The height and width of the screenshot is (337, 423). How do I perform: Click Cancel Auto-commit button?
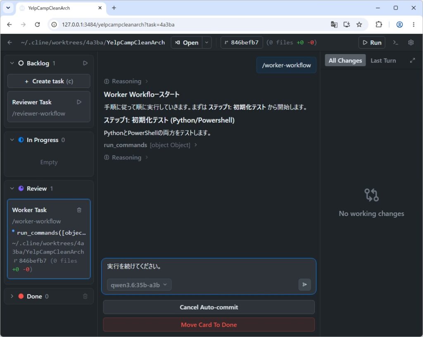pyautogui.click(x=209, y=307)
